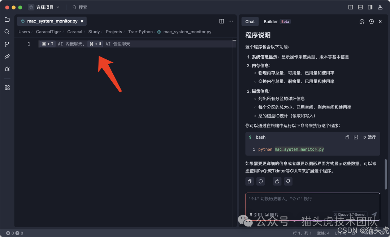Switch to the Builder tab
The height and width of the screenshot is (237, 390).
pos(270,22)
